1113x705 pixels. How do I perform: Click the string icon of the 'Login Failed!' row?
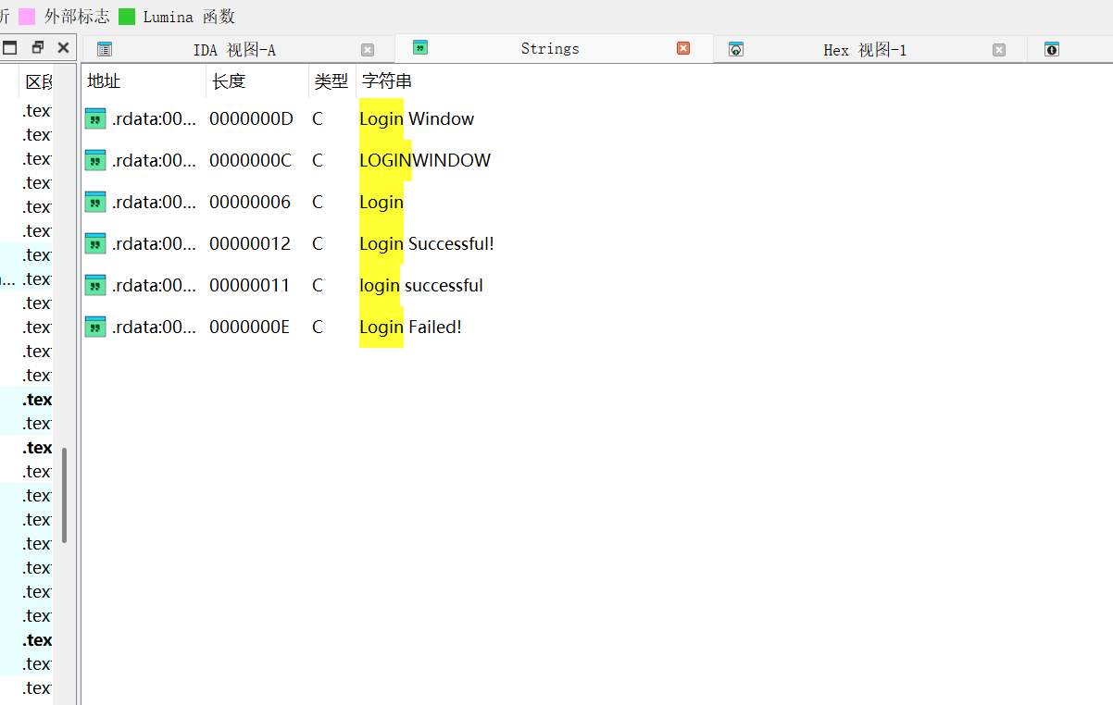(x=95, y=327)
